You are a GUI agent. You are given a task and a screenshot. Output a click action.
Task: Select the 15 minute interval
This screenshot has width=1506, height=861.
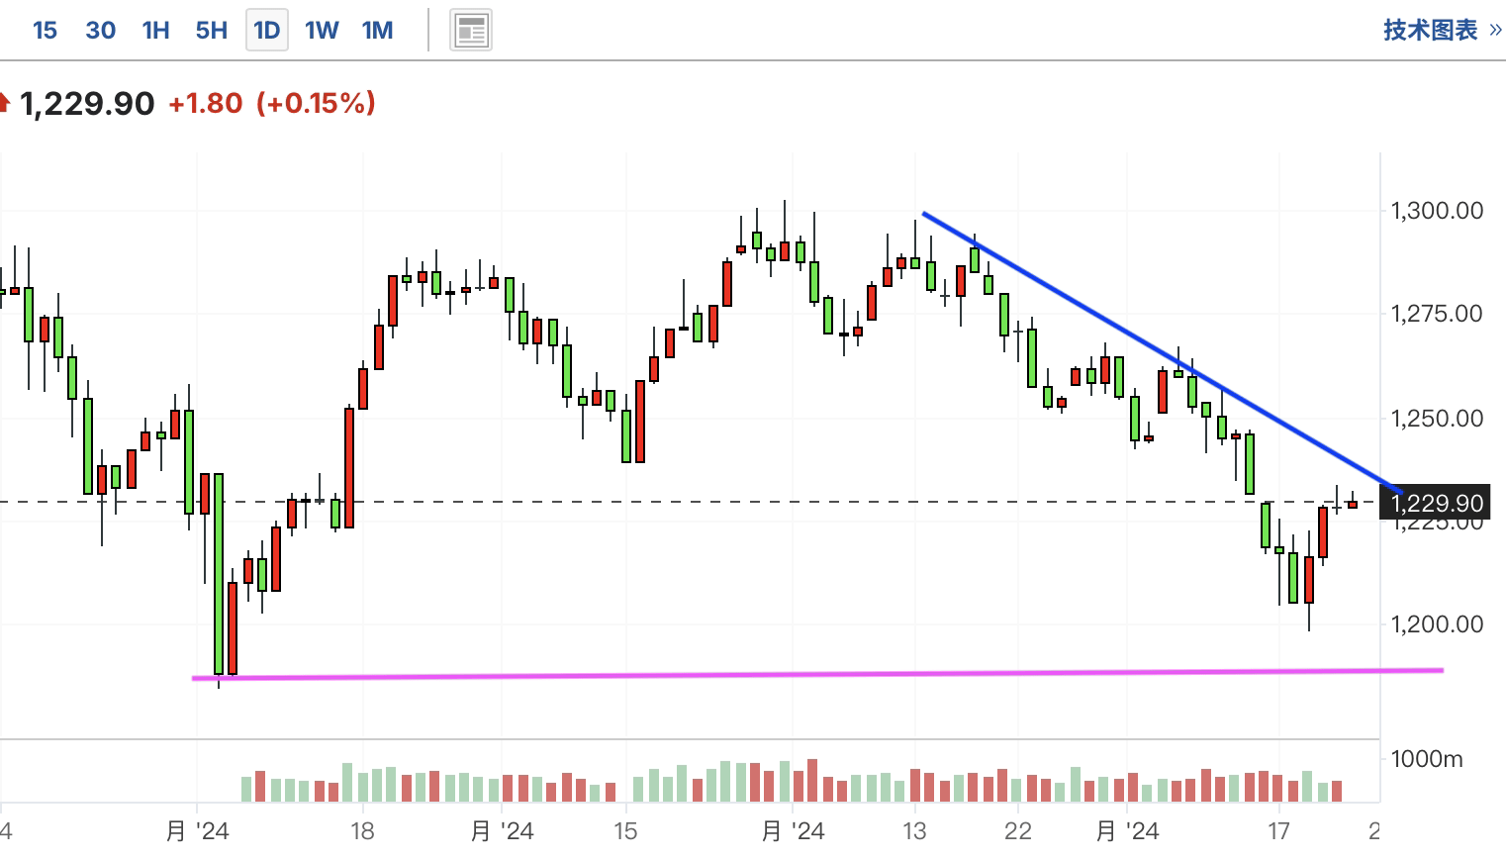click(45, 31)
